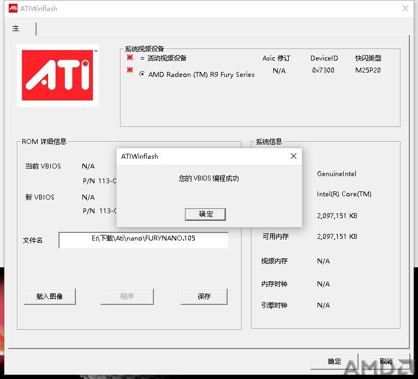Click the greyed-out 程序 button
418x379 pixels.
pyautogui.click(x=127, y=296)
